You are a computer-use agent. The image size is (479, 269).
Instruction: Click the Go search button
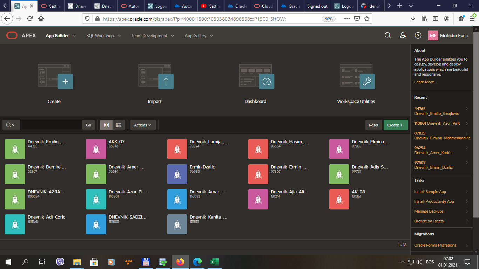click(88, 125)
